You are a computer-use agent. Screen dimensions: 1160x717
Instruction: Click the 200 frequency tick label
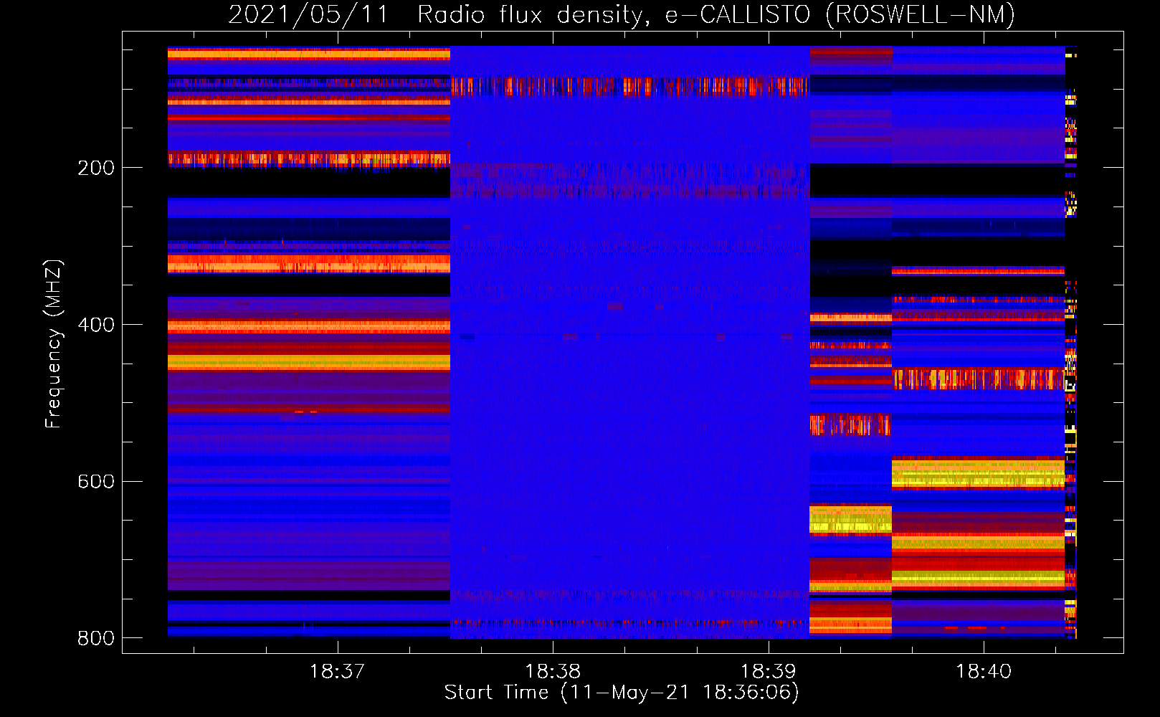point(96,168)
